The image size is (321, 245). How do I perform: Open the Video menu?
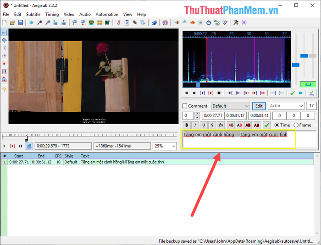[69, 14]
